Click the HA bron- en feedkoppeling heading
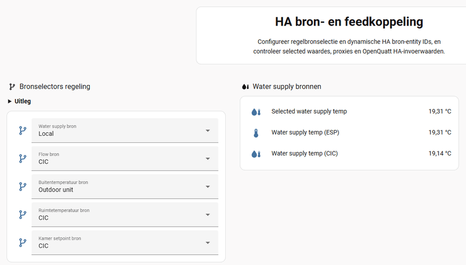The width and height of the screenshot is (466, 265). (x=348, y=22)
